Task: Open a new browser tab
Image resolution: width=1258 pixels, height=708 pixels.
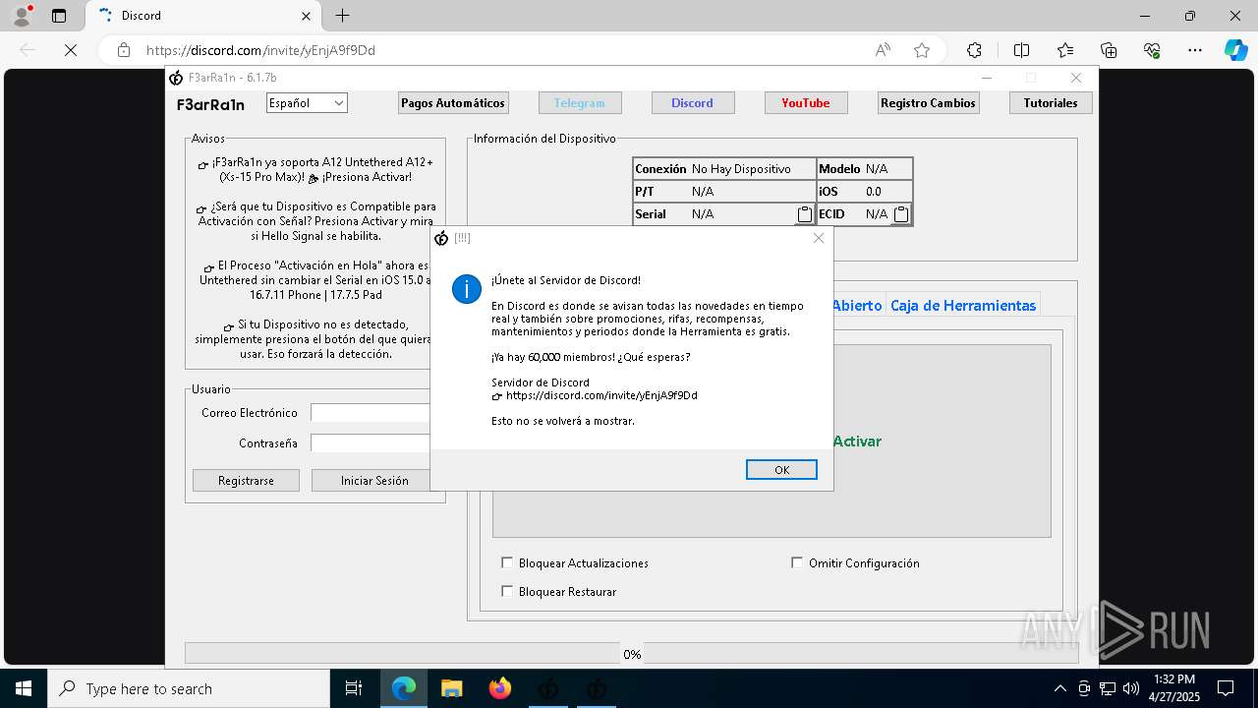Action: pyautogui.click(x=342, y=16)
